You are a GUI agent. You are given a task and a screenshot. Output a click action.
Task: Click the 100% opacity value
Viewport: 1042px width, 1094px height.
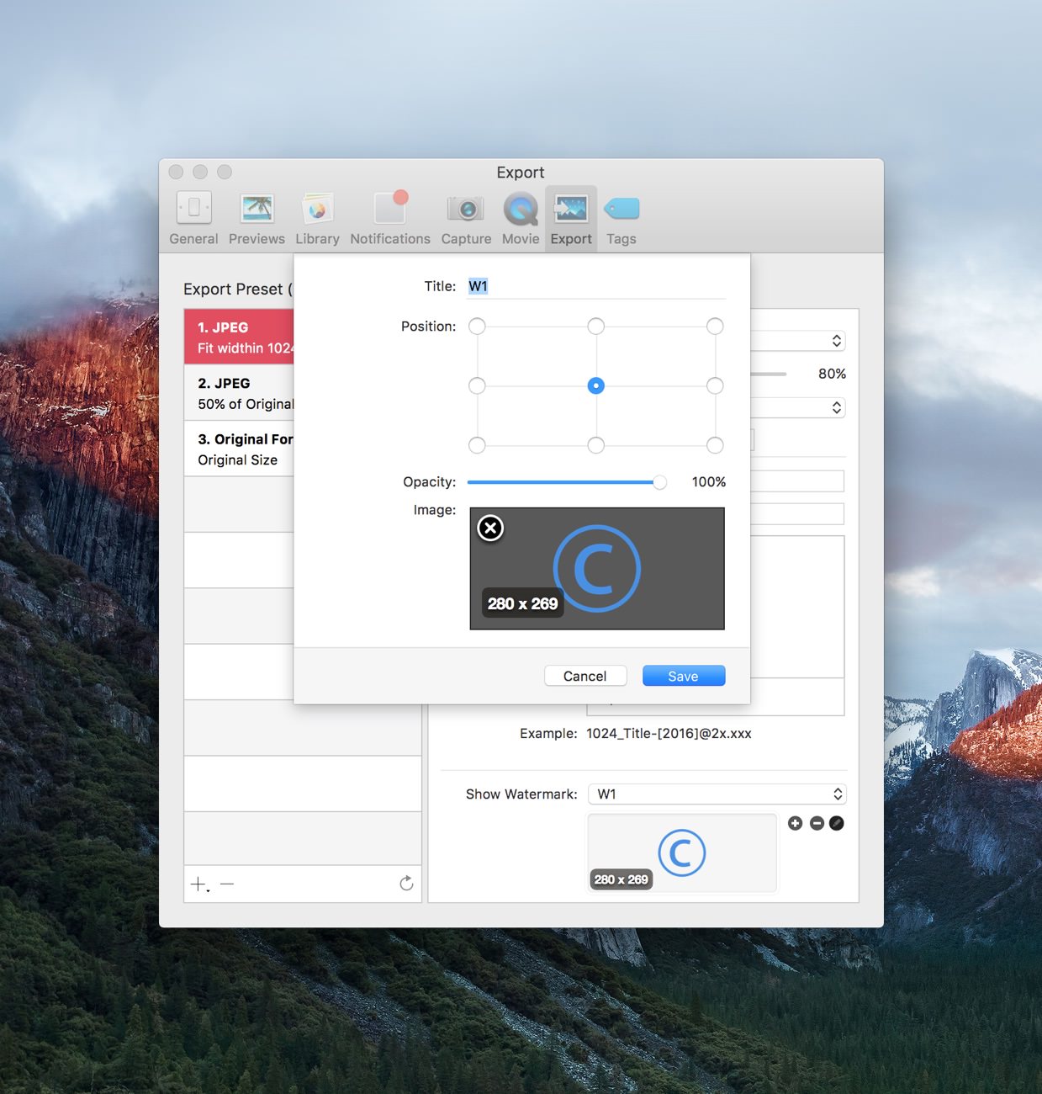coord(708,482)
